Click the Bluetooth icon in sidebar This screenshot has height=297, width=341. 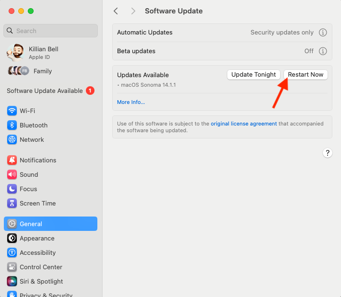click(x=12, y=125)
